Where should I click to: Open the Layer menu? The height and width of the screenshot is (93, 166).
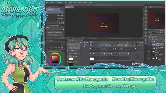pos(65,2)
